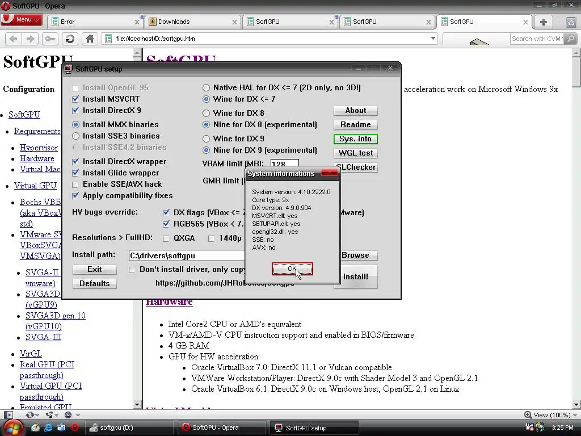This screenshot has height=436, width=581.
Task: Close the Downloads tab
Action: [234, 22]
